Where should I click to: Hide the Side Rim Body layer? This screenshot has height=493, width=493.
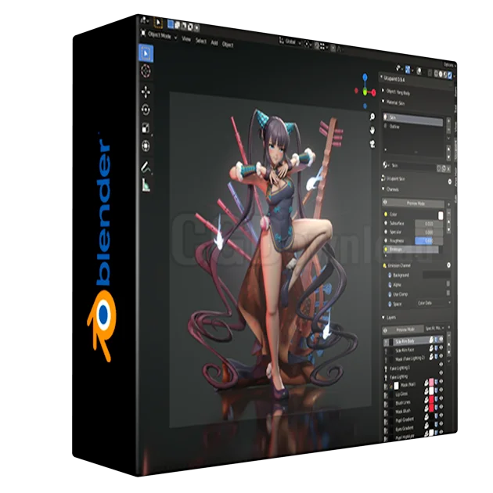441,340
